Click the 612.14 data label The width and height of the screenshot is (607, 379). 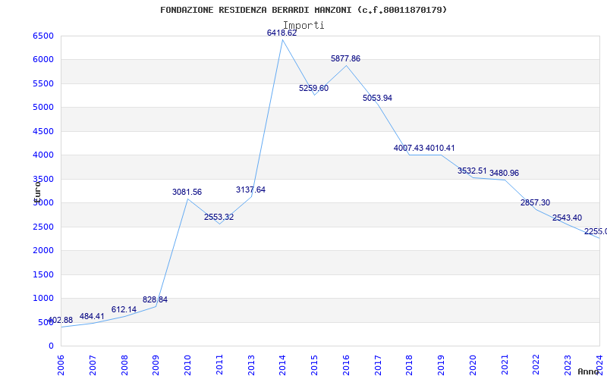124,309
